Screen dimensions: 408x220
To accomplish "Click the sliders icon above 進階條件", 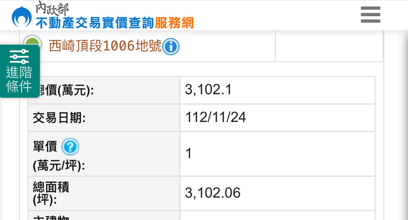I will 19,56.
